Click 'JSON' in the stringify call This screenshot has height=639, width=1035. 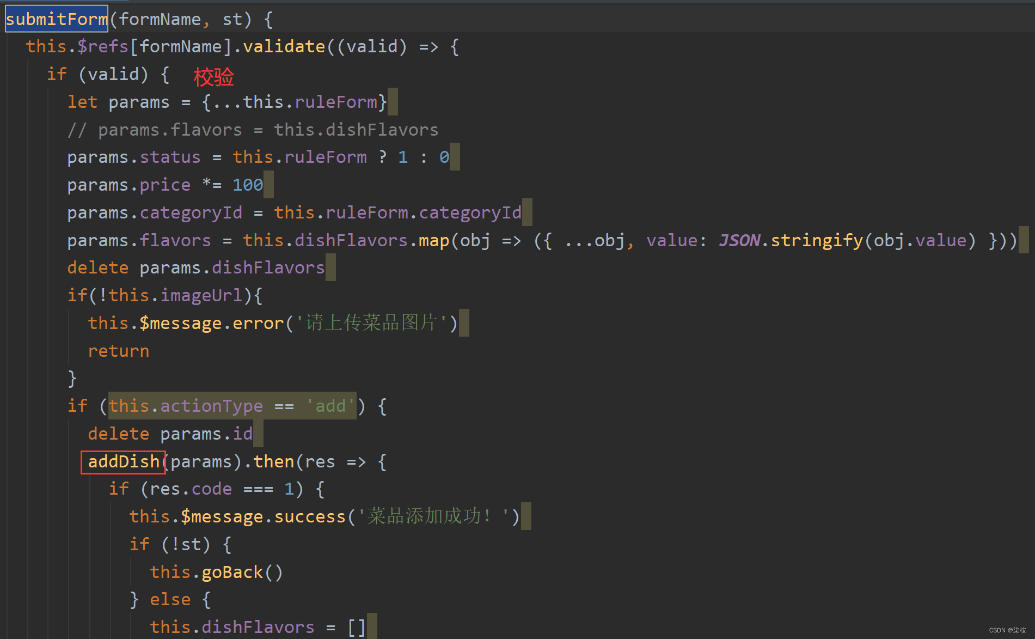(739, 240)
